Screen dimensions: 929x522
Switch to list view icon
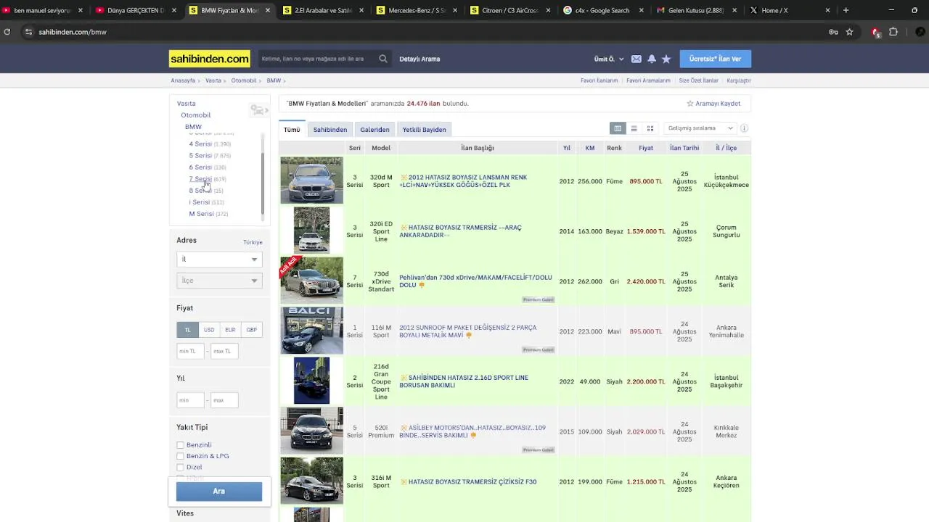click(634, 128)
